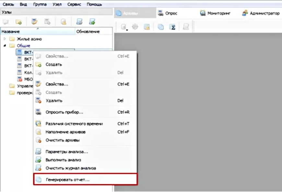The height and width of the screenshot is (192, 282).
Task: Select Опросить прибор in context menu
Action: point(64,112)
